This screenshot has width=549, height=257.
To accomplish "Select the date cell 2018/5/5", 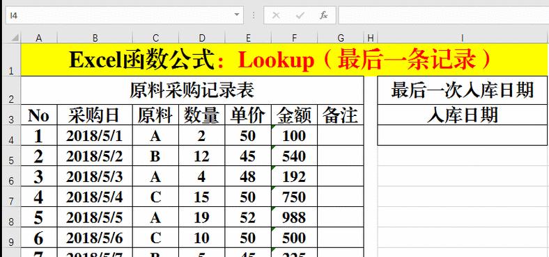I will pyautogui.click(x=95, y=217).
